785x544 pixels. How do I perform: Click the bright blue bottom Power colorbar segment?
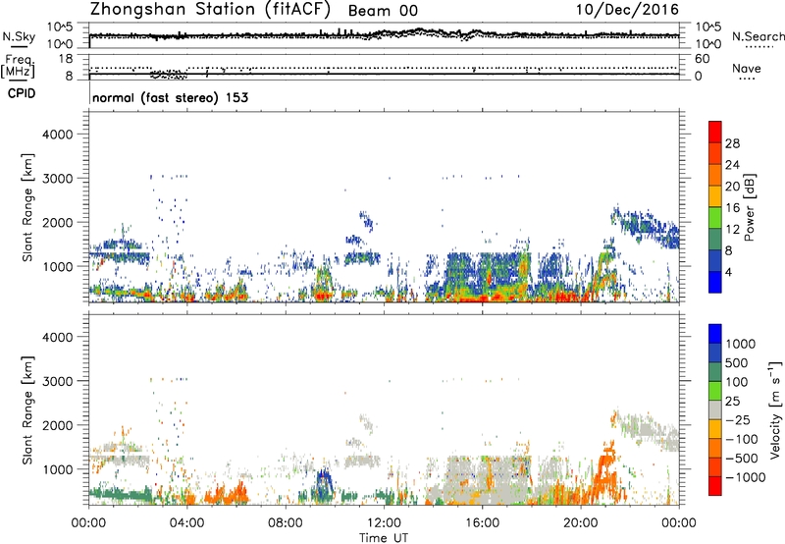point(715,282)
